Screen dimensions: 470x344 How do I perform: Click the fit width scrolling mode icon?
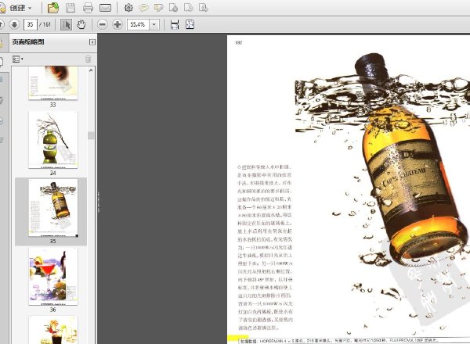pos(175,24)
